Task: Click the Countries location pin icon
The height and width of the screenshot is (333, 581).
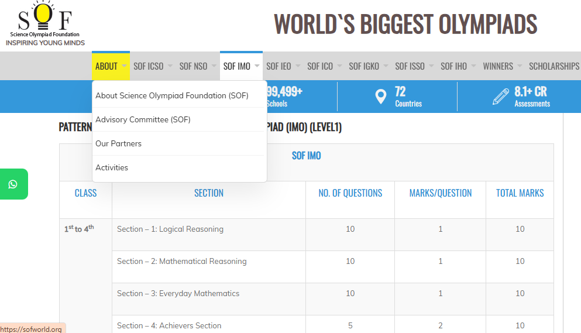Action: click(x=381, y=97)
